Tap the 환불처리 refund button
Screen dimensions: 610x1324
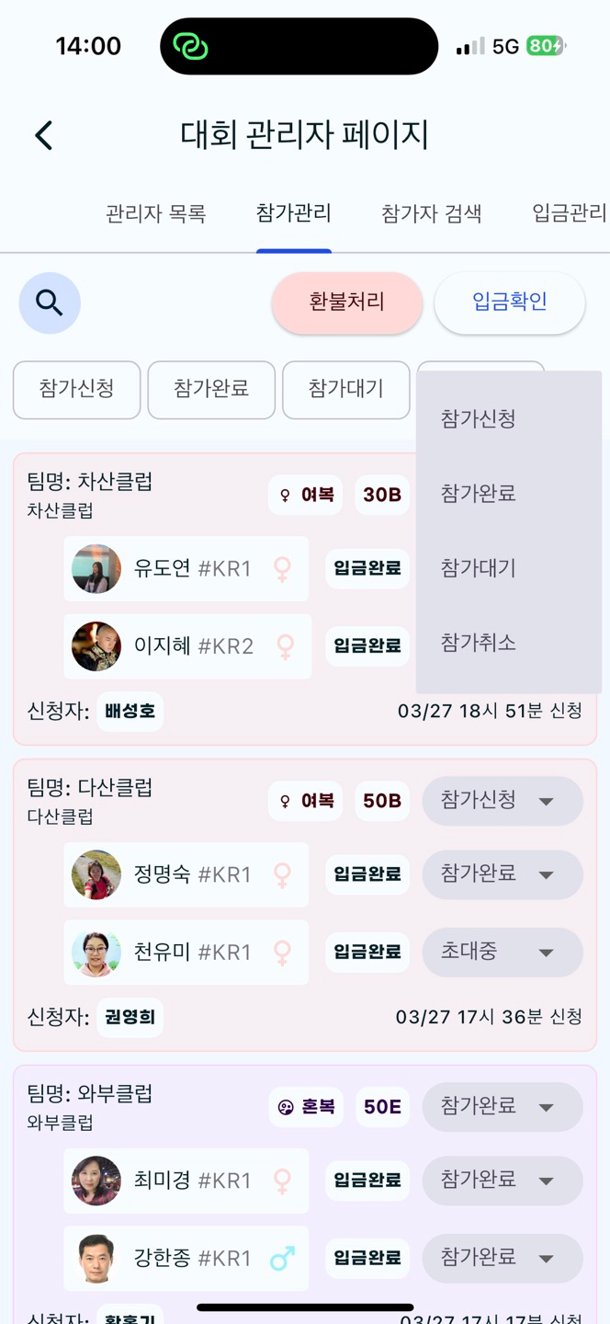click(x=347, y=302)
